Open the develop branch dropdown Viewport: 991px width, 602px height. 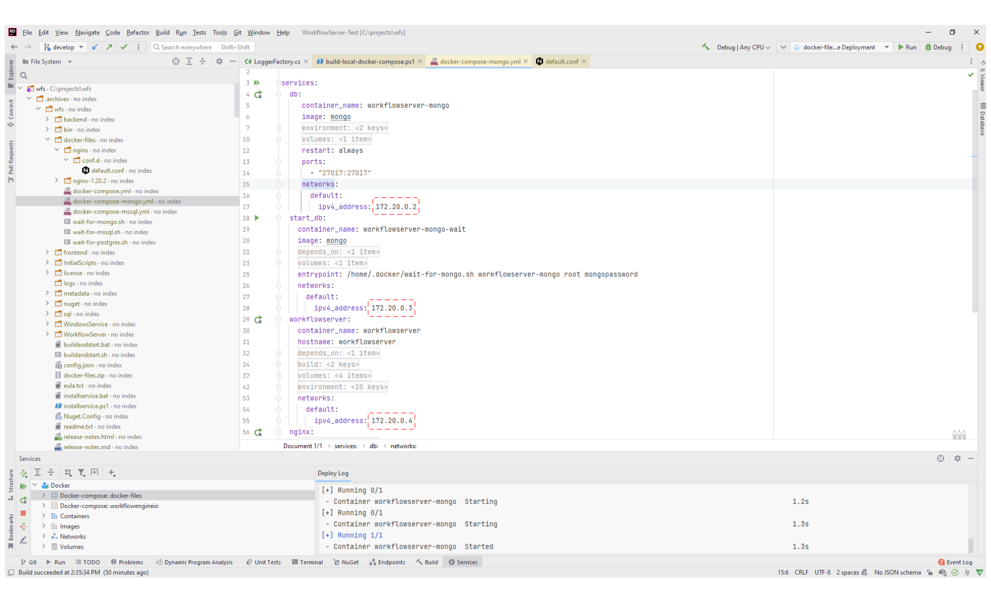coord(64,47)
